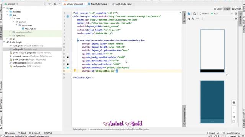Screen dimensions: 245x137
Task: Switch editor to Code view mode
Action: coord(218,9)
